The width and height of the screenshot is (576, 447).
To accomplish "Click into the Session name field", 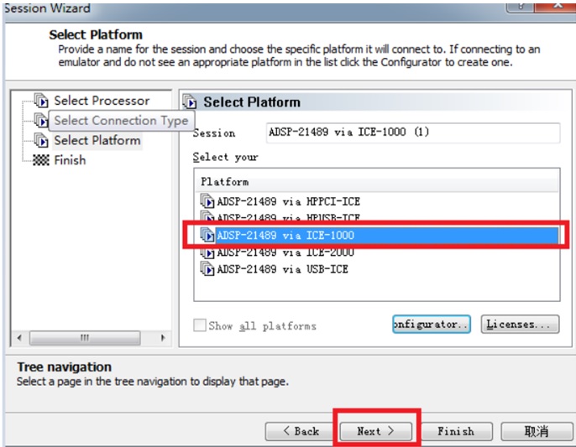I will [413, 133].
